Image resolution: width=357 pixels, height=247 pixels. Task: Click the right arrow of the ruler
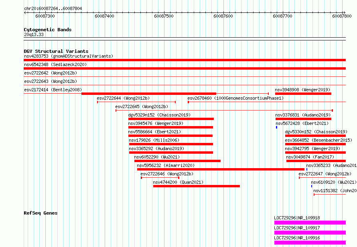point(344,12)
